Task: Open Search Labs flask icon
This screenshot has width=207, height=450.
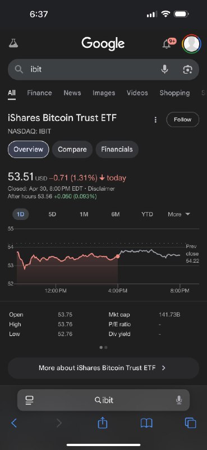Action: click(x=13, y=44)
